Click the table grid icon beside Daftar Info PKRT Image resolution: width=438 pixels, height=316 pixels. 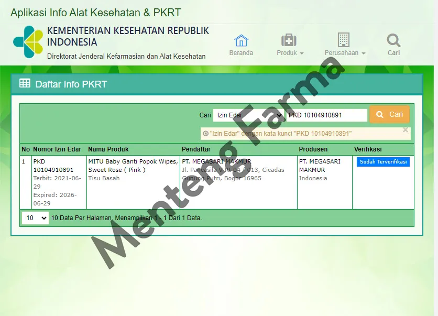point(25,83)
